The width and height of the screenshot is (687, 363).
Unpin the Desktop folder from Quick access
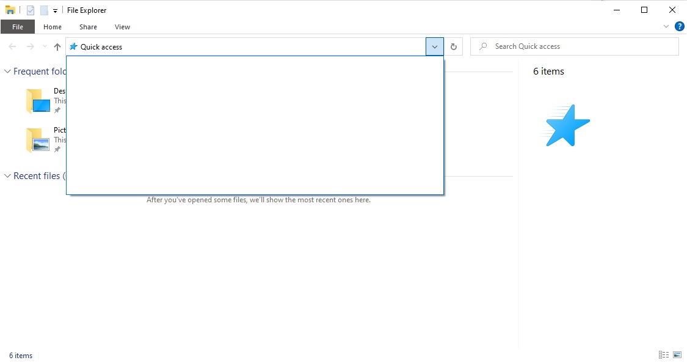[x=56, y=110]
